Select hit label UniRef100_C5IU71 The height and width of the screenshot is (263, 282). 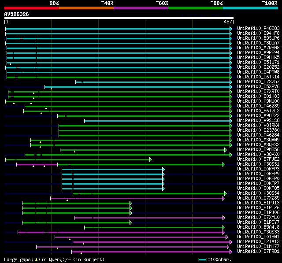pos(258,63)
